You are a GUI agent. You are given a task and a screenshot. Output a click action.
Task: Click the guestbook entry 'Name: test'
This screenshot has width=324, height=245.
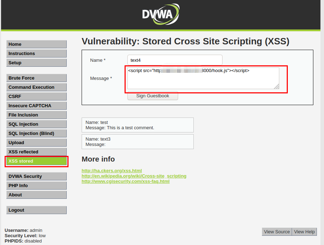coord(97,123)
